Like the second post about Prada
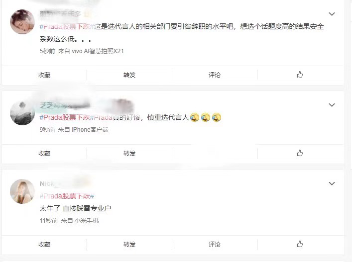Image resolution: width=352 pixels, height=262 pixels. point(299,153)
